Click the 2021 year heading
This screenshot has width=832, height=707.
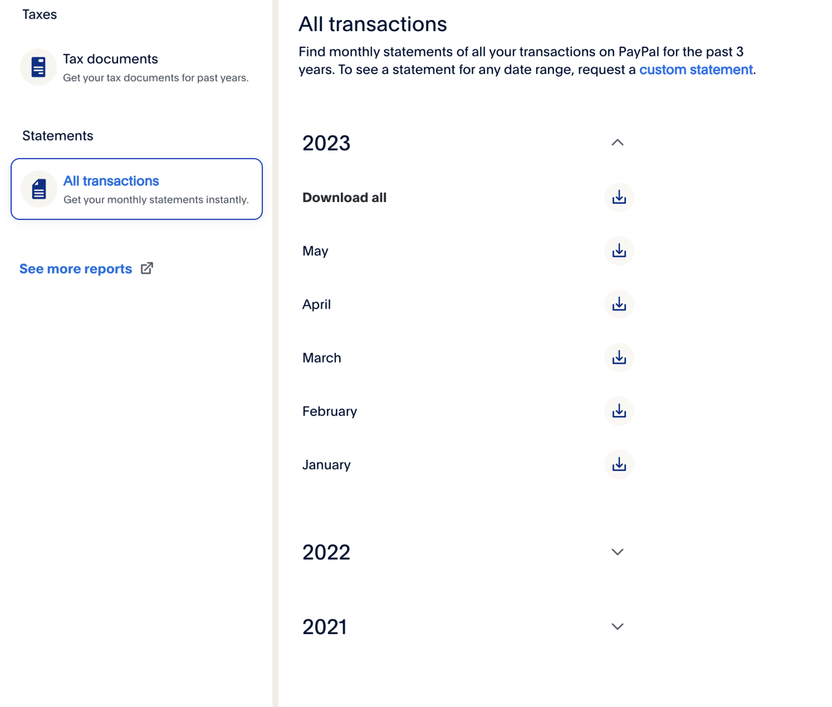325,627
